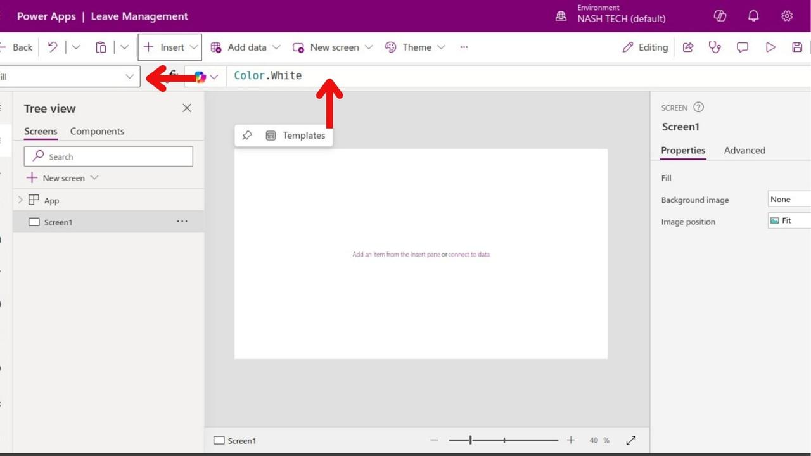
Task: Open the Comments icon
Action: tap(743, 47)
